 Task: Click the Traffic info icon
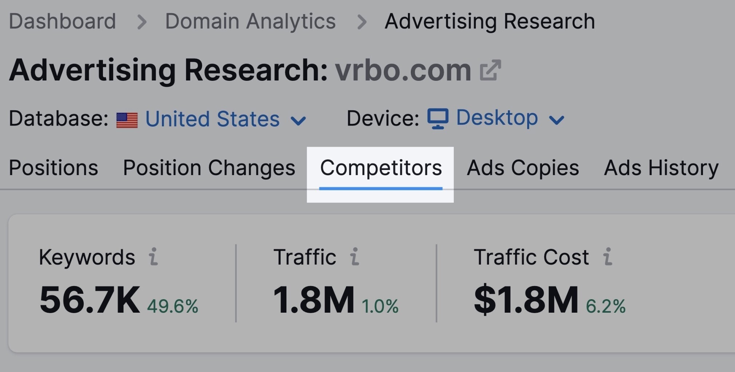point(354,257)
